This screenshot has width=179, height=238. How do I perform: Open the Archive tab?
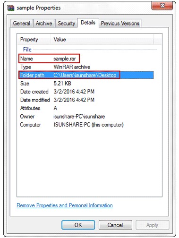[x=44, y=23]
